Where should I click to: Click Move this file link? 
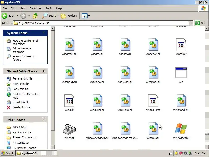point(21,84)
